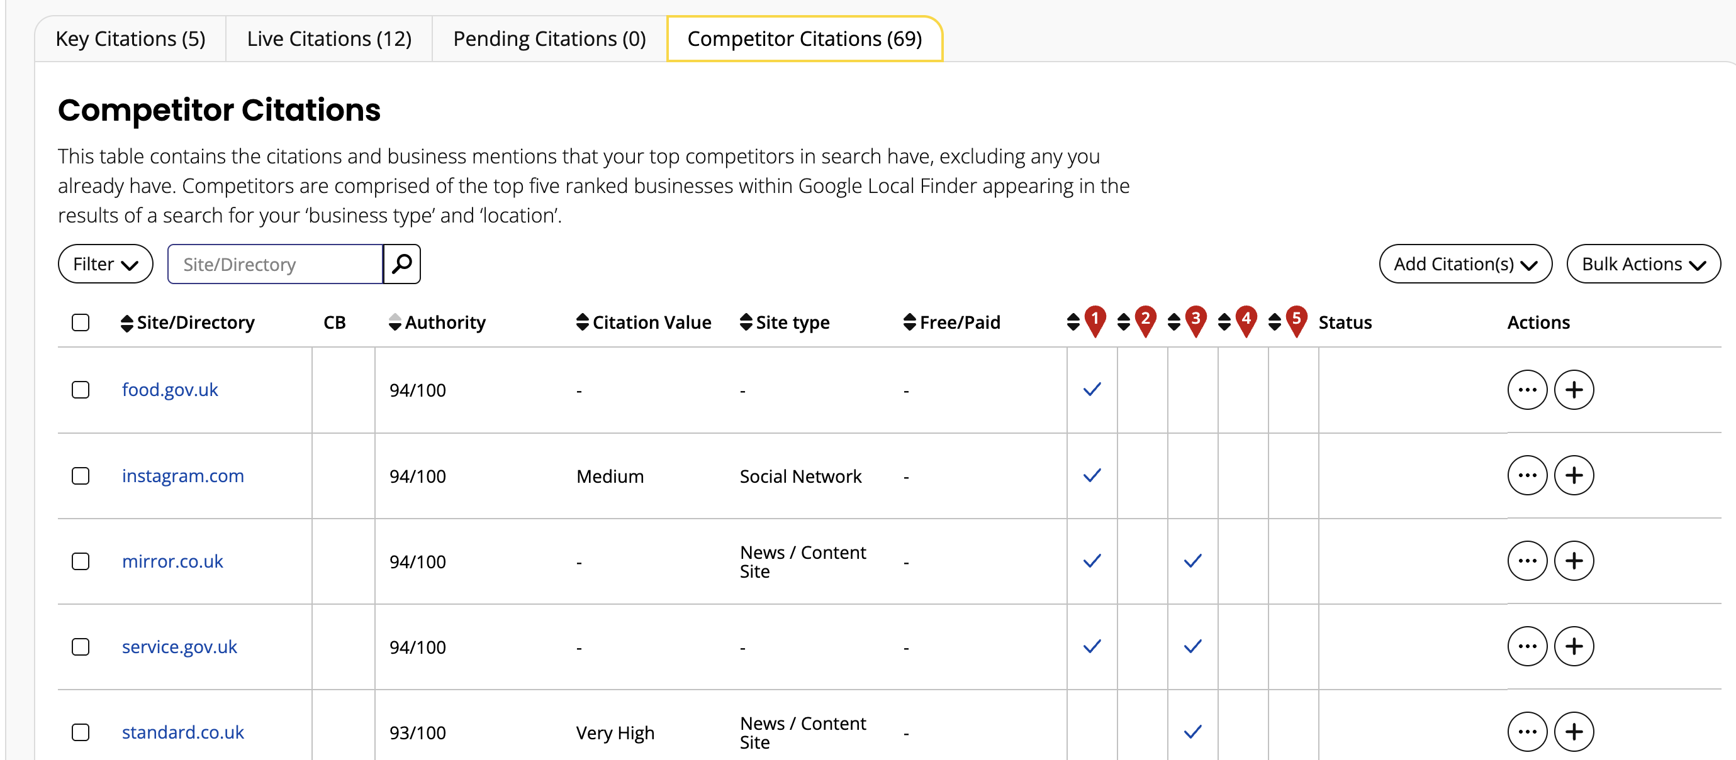This screenshot has height=760, width=1736.
Task: Add instagram.com citation with plus icon
Action: pos(1574,475)
